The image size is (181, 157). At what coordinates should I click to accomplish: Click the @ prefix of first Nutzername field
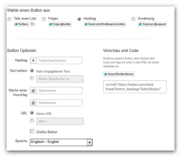tap(33, 91)
